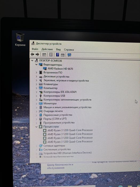Click the Forward arrow toolbar icon
The width and height of the screenshot is (140, 187).
pos(37,54)
